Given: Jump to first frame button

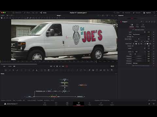Looking at the screenshot, I should 51,66.
